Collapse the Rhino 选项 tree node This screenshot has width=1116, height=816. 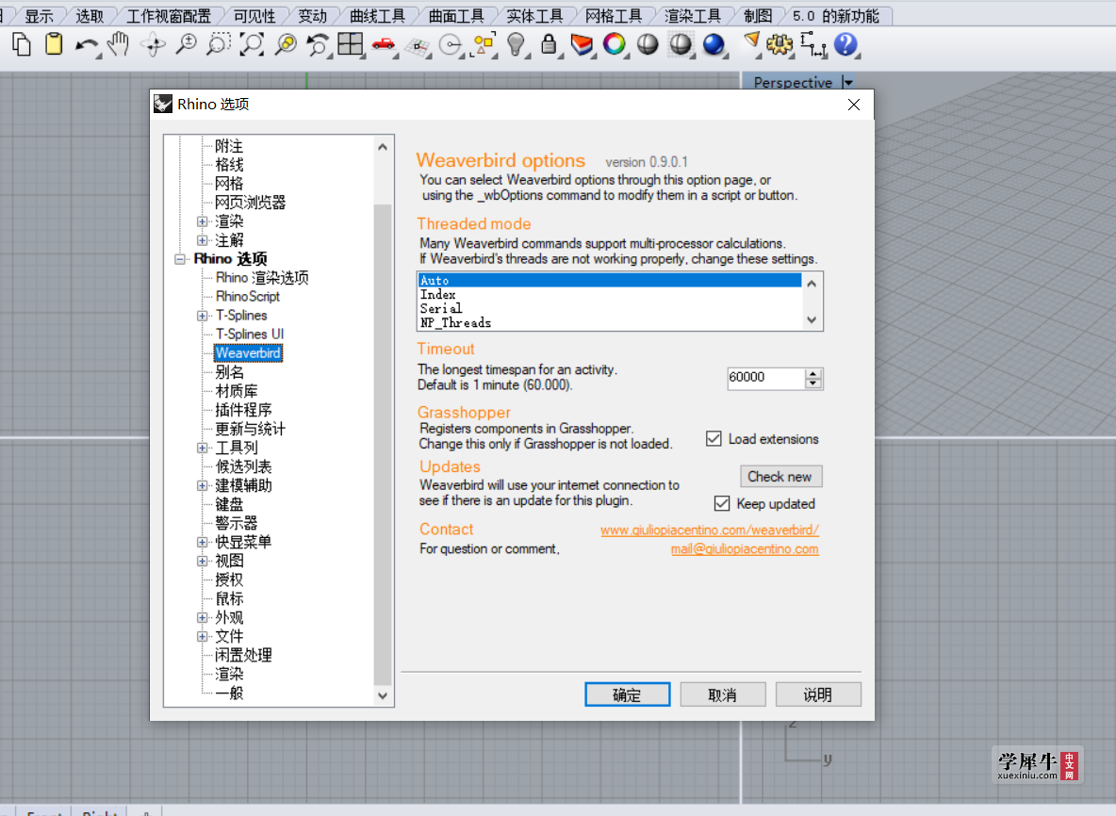180,259
